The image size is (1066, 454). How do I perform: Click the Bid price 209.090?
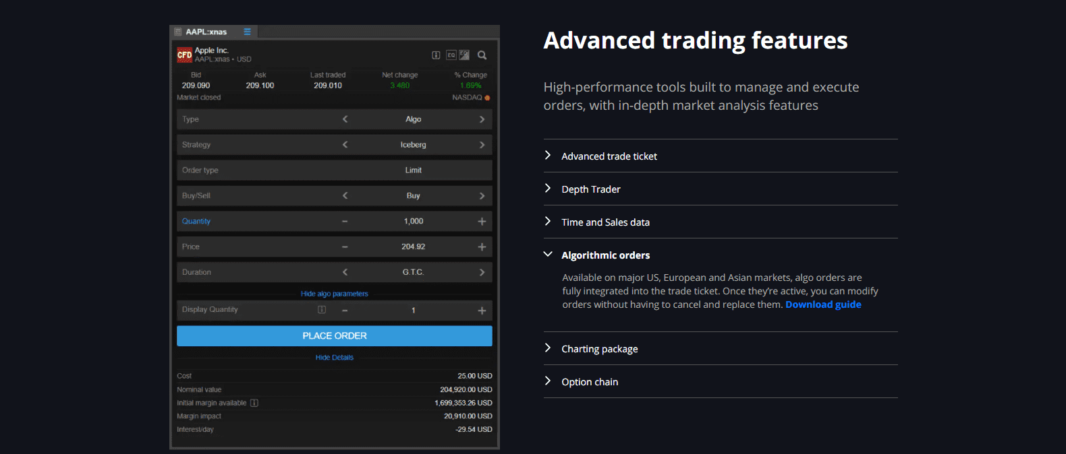coord(196,86)
